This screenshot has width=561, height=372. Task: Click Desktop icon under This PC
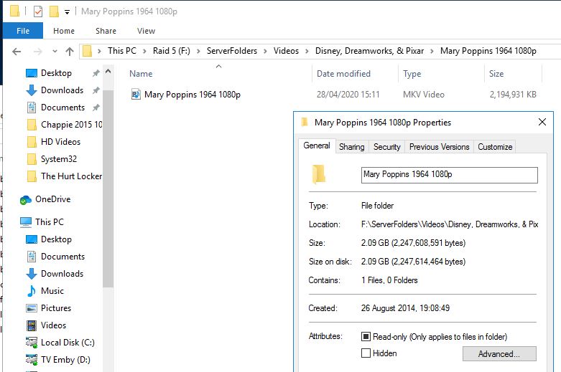(32, 239)
